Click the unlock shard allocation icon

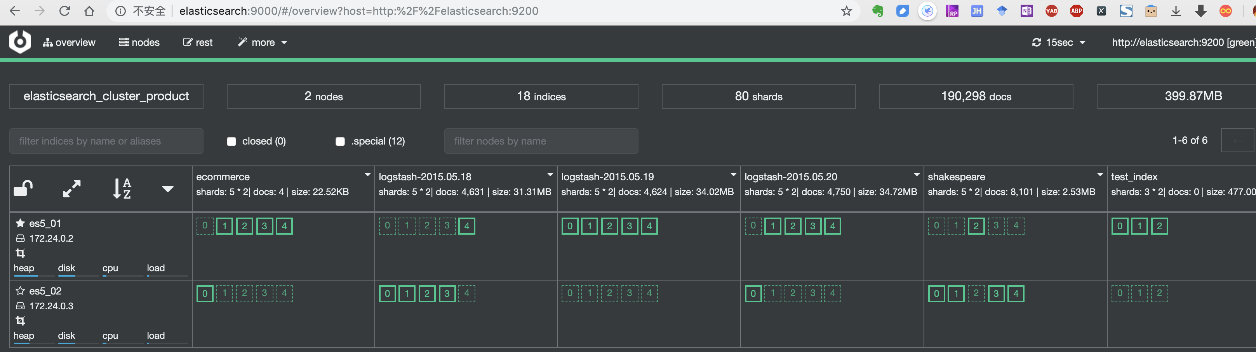click(23, 188)
